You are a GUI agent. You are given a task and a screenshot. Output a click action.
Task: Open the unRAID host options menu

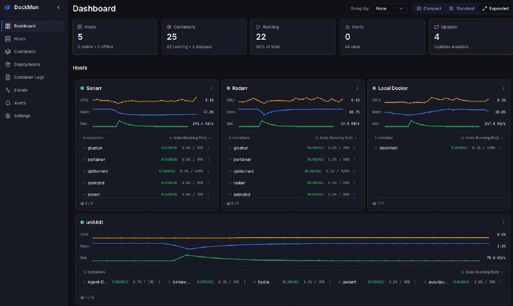(x=503, y=222)
